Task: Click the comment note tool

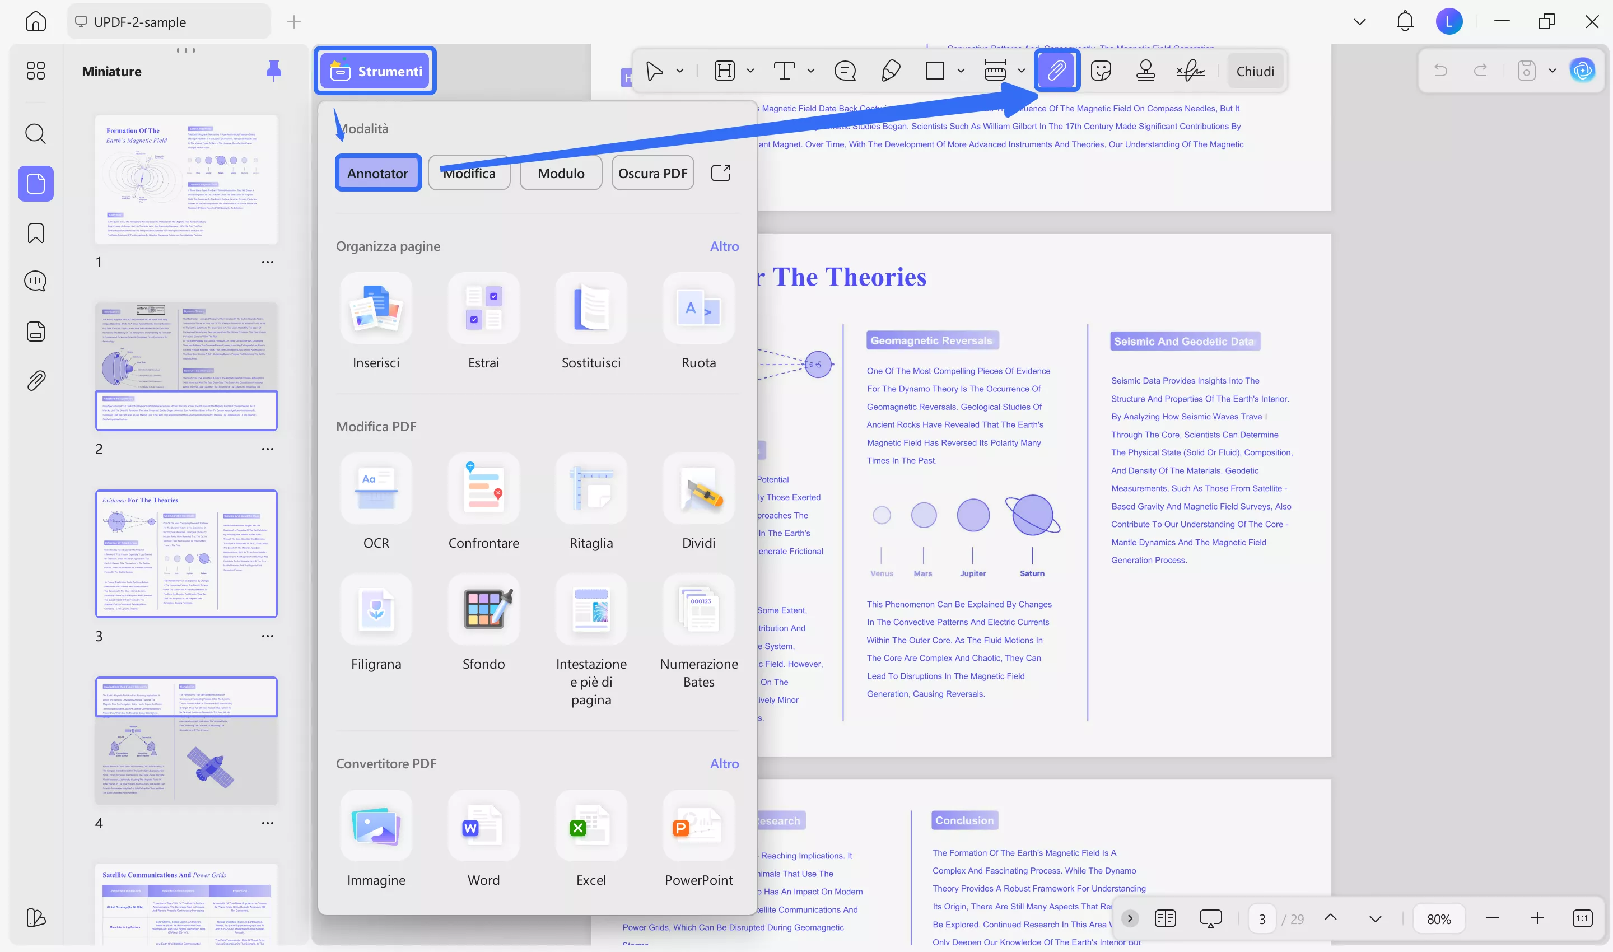Action: (845, 71)
